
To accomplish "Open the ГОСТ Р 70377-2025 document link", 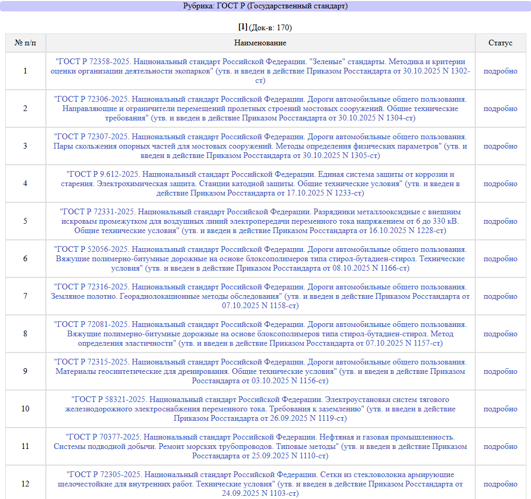I will pyautogui.click(x=260, y=446).
